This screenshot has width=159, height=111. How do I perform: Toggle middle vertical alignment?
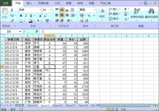pyautogui.click(x=62, y=10)
